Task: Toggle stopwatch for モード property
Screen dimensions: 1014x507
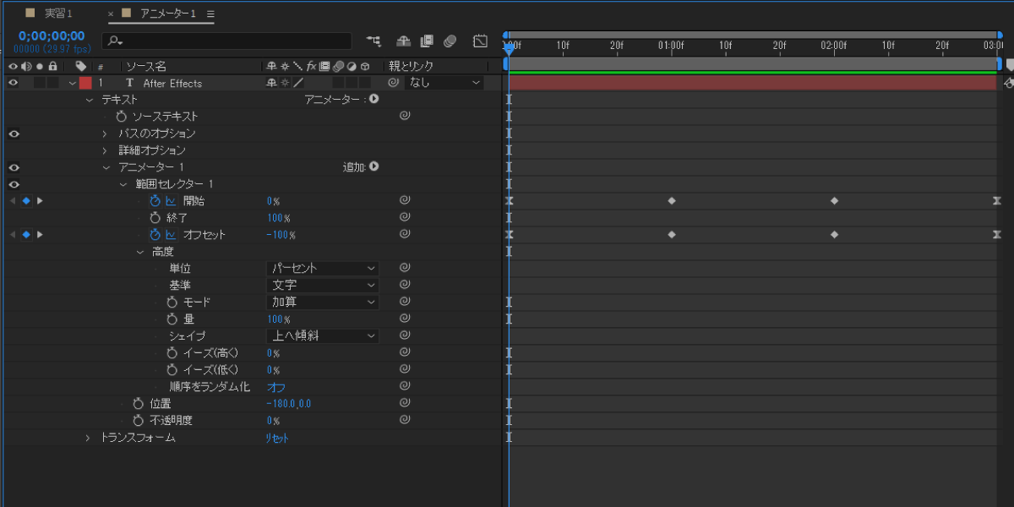Action: click(172, 303)
